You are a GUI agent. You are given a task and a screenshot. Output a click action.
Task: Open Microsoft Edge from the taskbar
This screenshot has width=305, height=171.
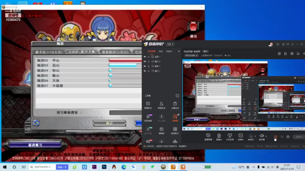click(x=124, y=167)
